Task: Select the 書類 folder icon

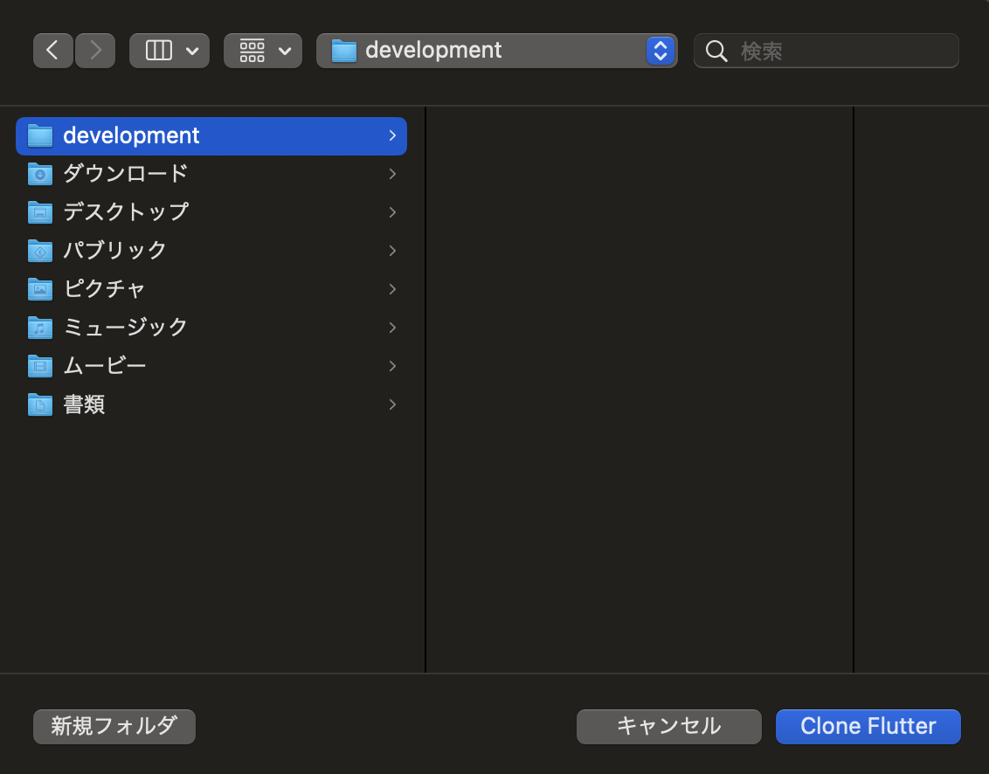Action: pos(40,405)
